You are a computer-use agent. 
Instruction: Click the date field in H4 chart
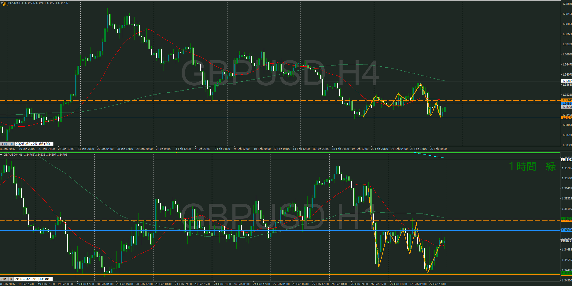tap(33, 144)
